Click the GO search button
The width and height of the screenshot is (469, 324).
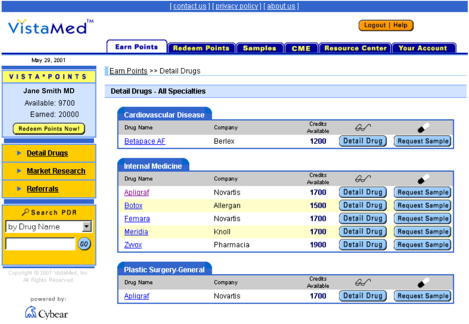click(84, 244)
